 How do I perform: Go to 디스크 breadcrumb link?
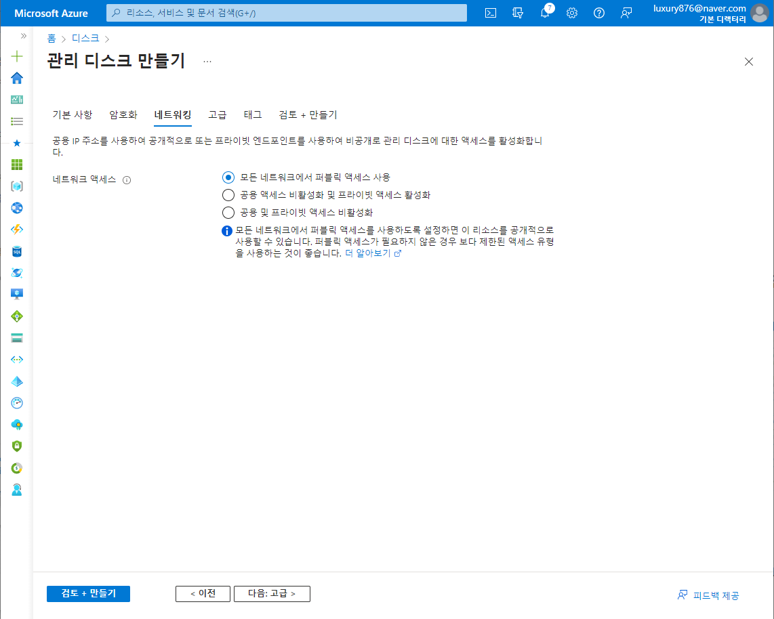pos(85,39)
